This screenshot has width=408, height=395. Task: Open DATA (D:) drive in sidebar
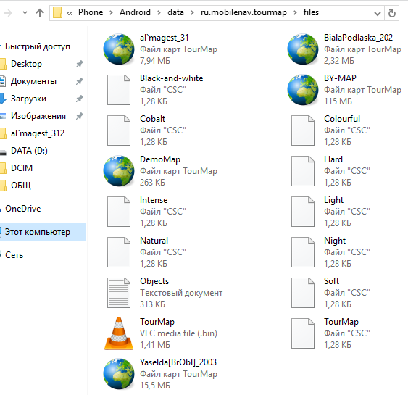click(29, 151)
